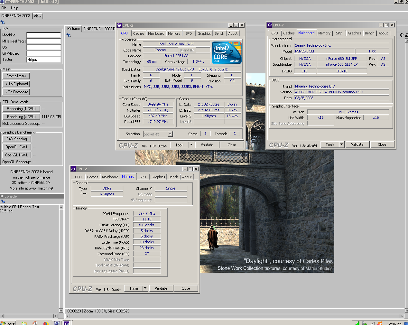Click the taskbar clock showing 12:46 PM
Image resolution: width=408 pixels, height=325 pixels.
tap(394, 323)
